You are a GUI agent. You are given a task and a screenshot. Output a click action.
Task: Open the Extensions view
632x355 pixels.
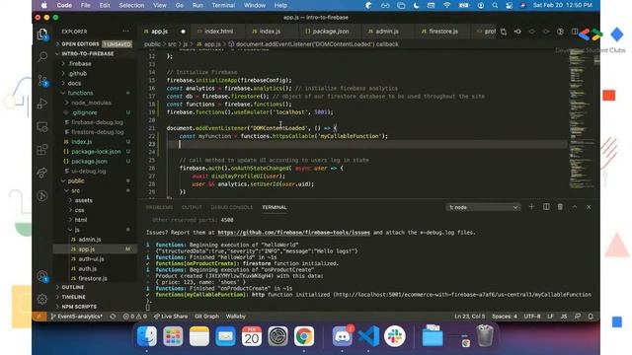tap(42, 150)
